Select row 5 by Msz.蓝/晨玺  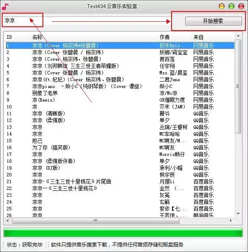(x=120, y=73)
